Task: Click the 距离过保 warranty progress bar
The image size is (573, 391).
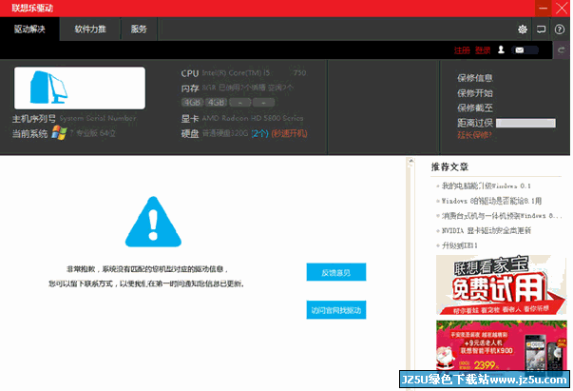Action: pos(525,123)
